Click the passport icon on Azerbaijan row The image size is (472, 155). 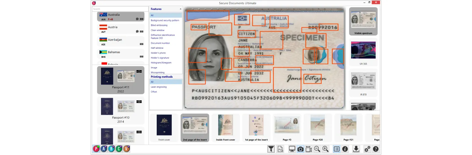coord(142,44)
